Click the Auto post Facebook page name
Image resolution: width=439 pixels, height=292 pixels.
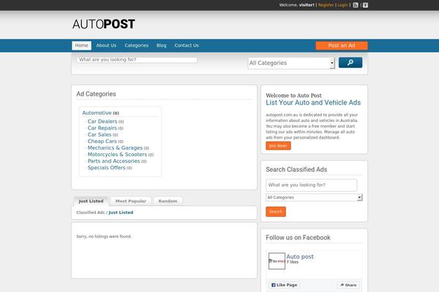pyautogui.click(x=300, y=256)
